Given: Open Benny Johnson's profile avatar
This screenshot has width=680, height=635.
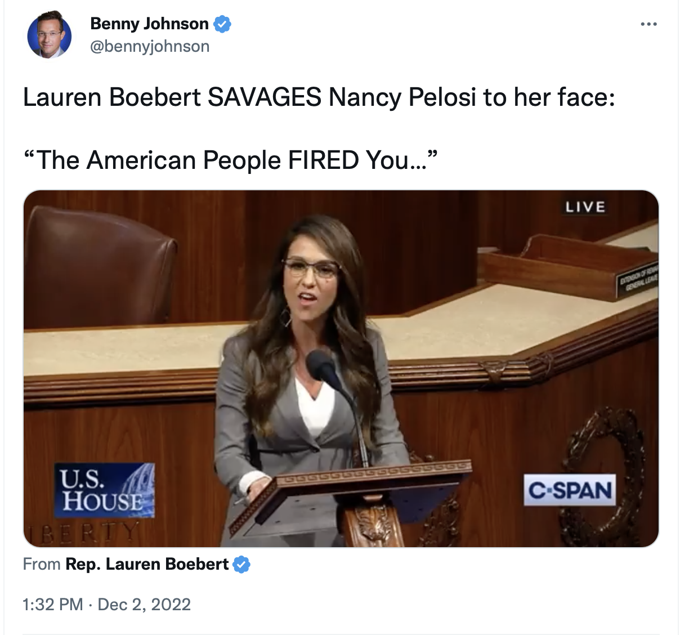Looking at the screenshot, I should tap(50, 35).
